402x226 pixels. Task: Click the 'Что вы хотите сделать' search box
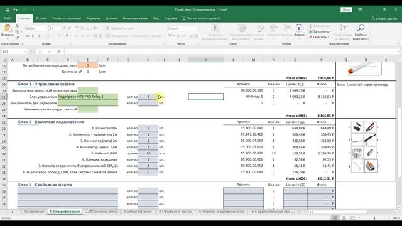point(202,18)
